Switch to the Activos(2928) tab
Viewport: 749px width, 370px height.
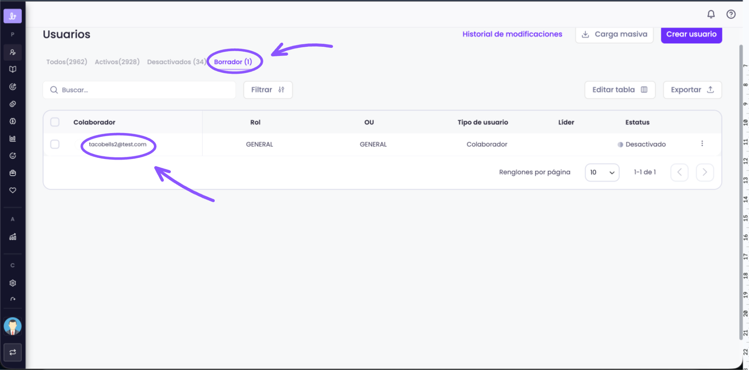point(117,62)
